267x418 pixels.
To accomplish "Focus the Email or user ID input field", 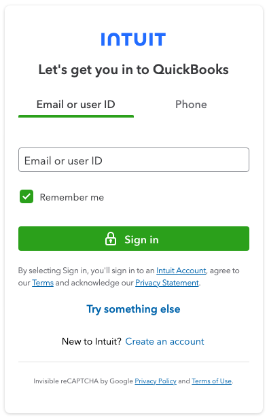I will point(134,160).
